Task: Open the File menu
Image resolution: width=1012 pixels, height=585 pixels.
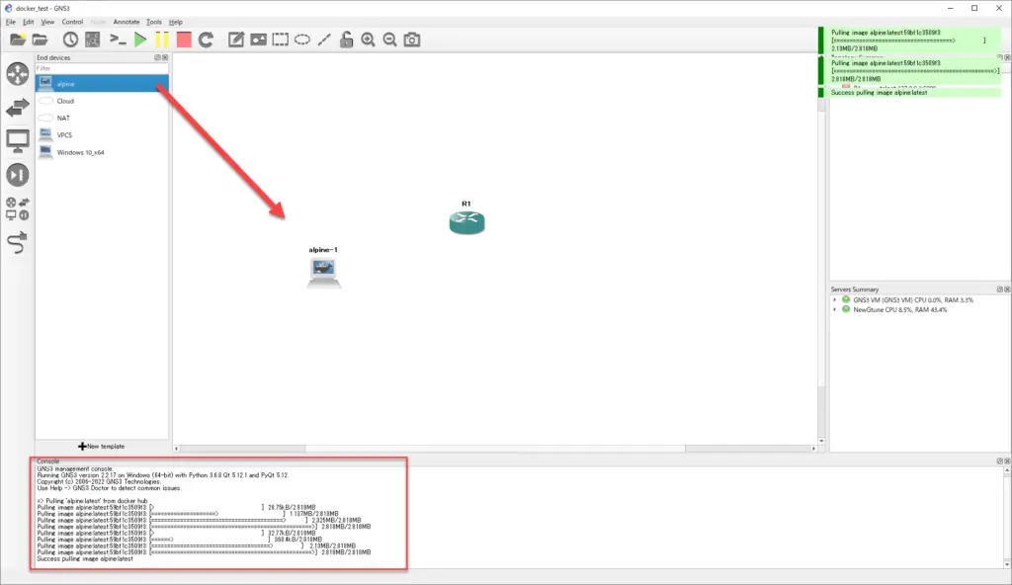Action: coord(10,22)
